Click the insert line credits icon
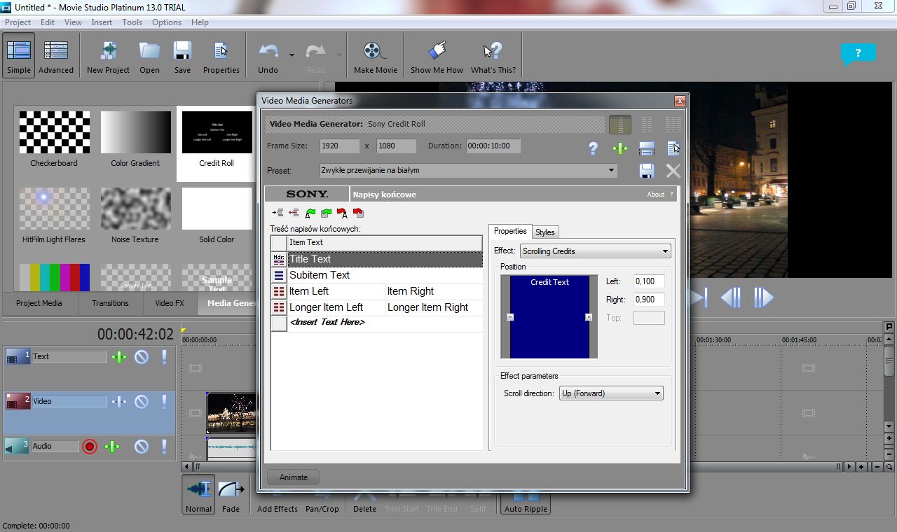 coord(278,213)
